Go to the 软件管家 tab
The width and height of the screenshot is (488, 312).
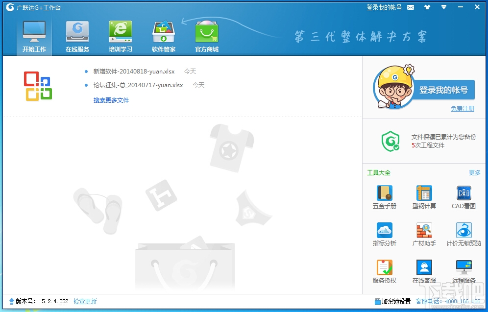pyautogui.click(x=163, y=36)
